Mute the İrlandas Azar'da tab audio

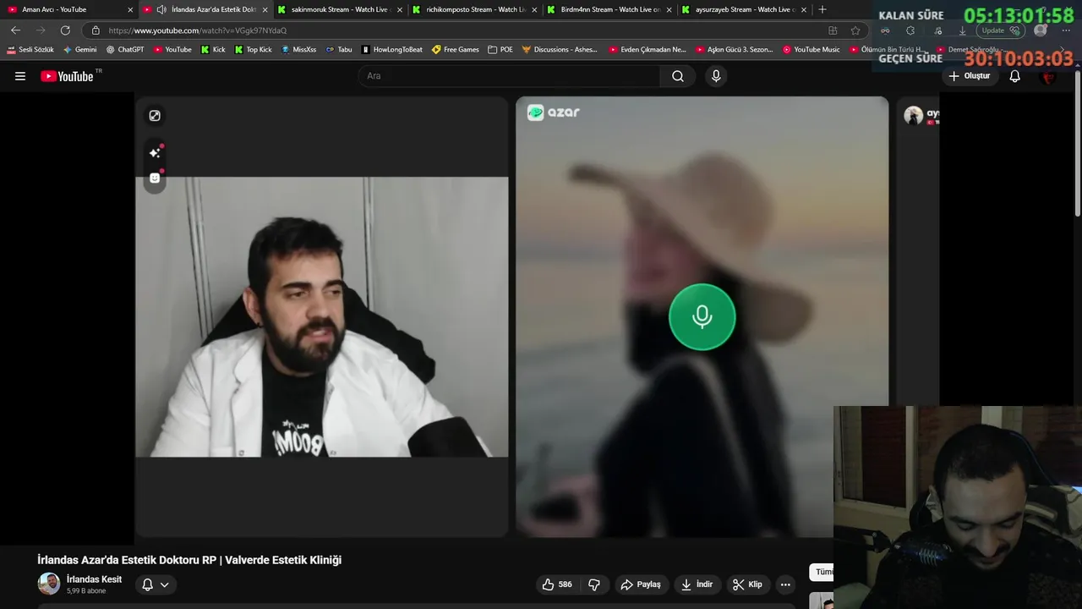click(161, 9)
